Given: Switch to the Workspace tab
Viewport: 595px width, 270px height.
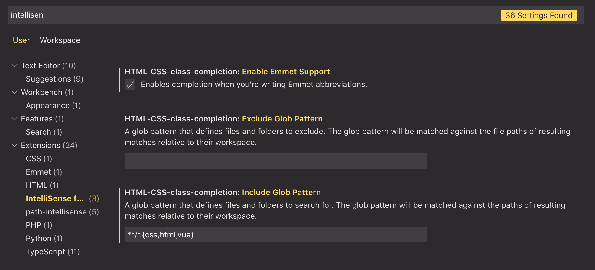Looking at the screenshot, I should (60, 40).
